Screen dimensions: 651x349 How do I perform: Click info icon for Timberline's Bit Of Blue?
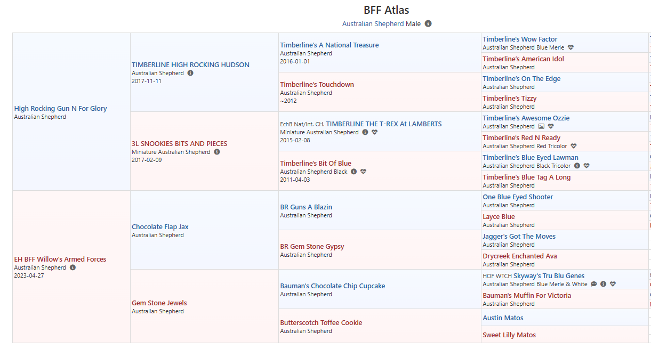(x=353, y=172)
